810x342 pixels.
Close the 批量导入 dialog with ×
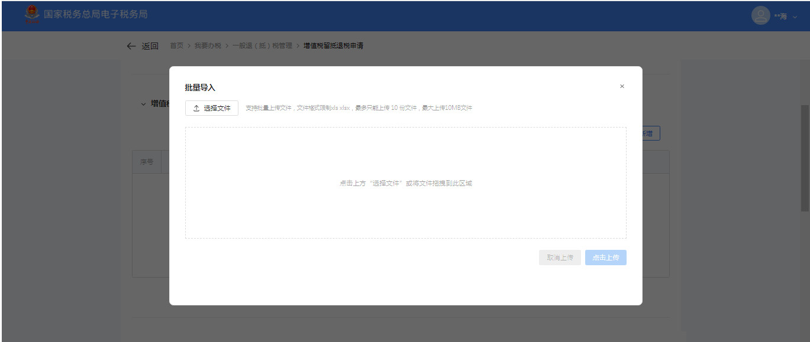[x=622, y=86]
